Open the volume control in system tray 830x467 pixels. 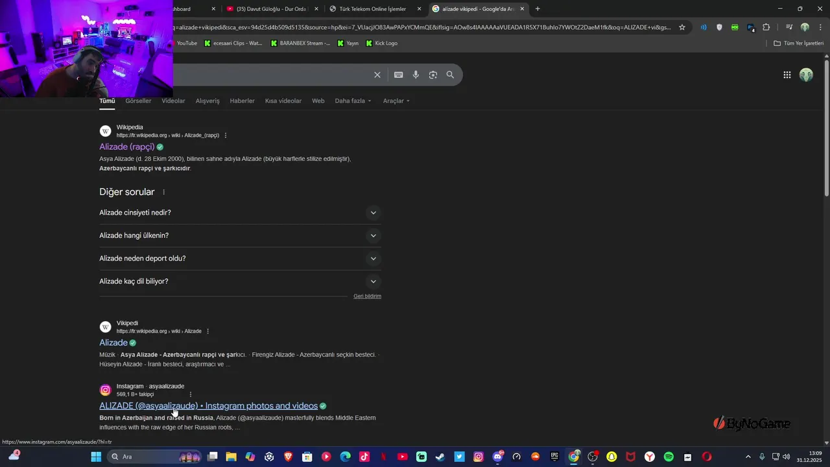pyautogui.click(x=787, y=457)
